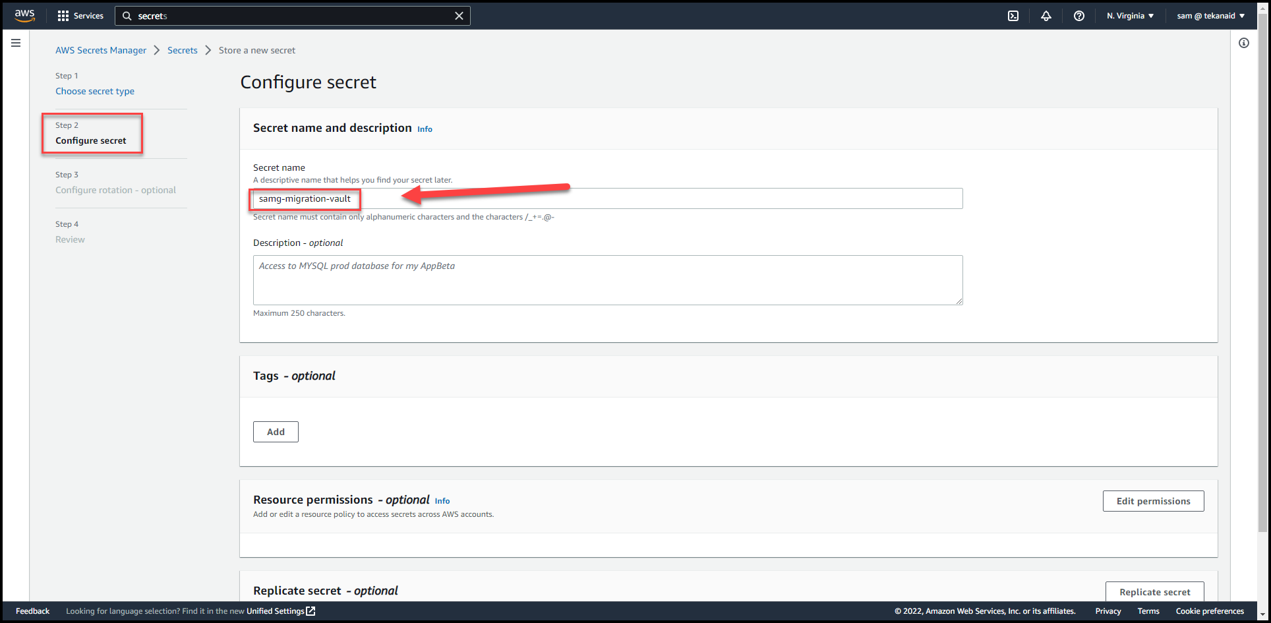
Task: Toggle the navigation sidebar hamburger icon
Action: coord(16,42)
